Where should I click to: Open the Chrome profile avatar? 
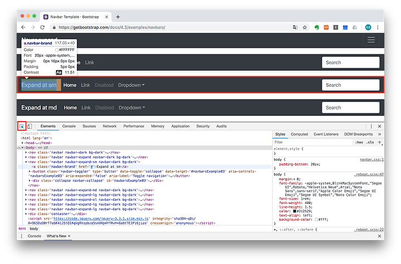tap(368, 27)
